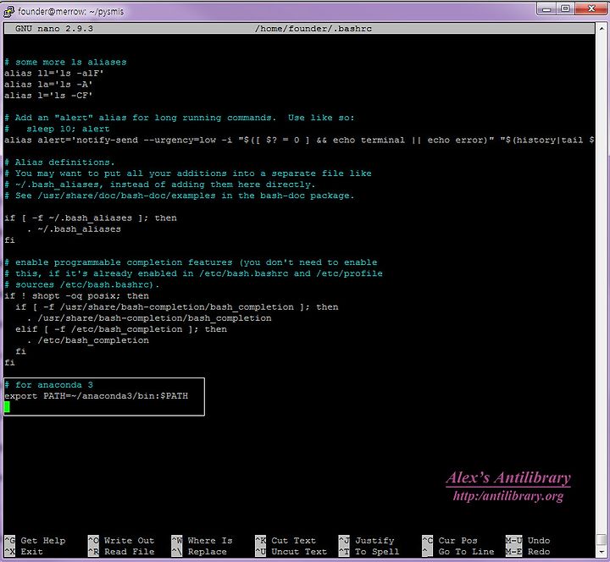610x562 pixels.
Task: Click the '. /usr/share/bash-completion/bash_completion' line
Action: pos(149,318)
